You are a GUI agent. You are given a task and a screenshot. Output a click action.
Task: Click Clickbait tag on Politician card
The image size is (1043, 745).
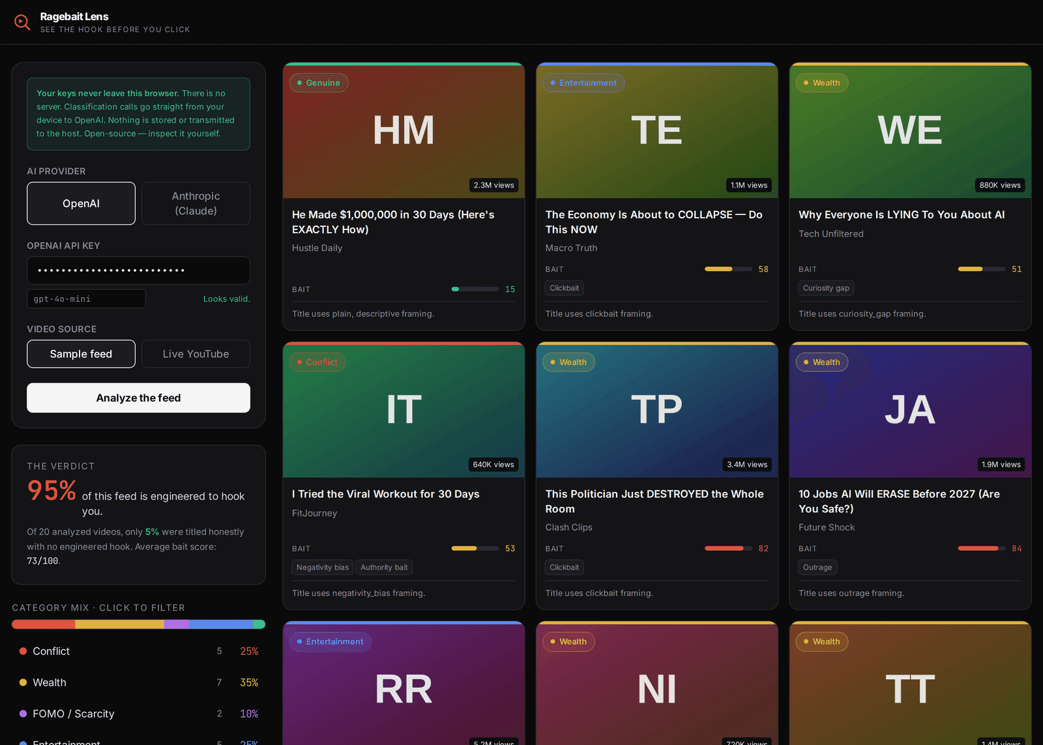pyautogui.click(x=565, y=567)
